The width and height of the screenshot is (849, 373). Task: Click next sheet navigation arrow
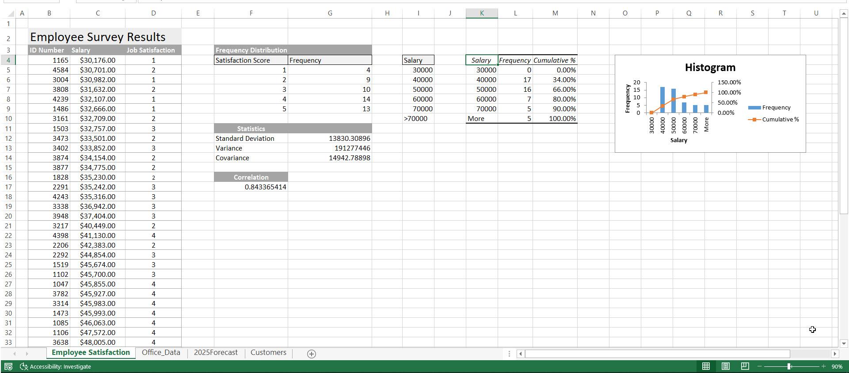point(27,354)
